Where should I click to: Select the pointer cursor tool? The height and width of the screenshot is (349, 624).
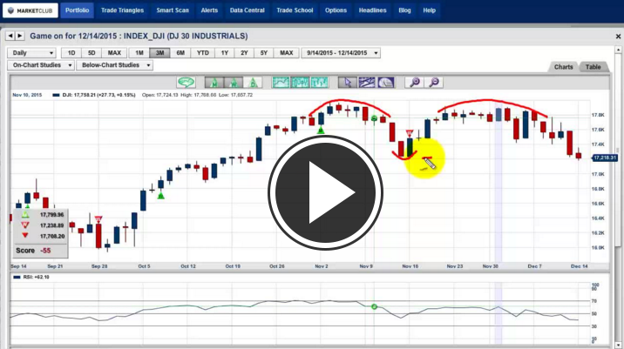tap(348, 83)
